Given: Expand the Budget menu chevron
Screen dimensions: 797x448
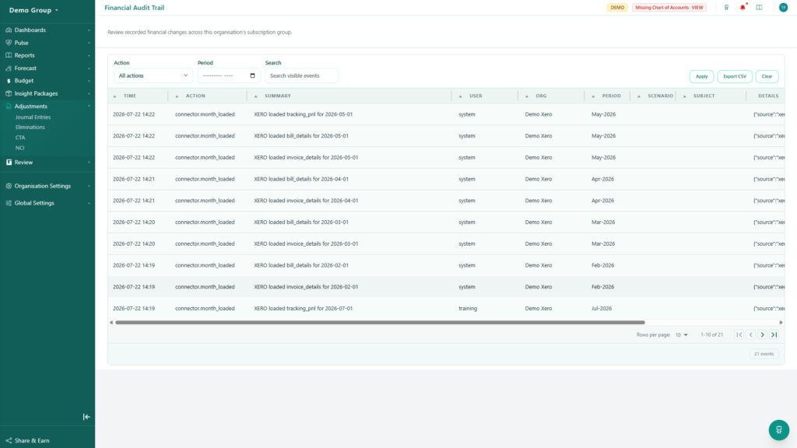Looking at the screenshot, I should 89,81.
